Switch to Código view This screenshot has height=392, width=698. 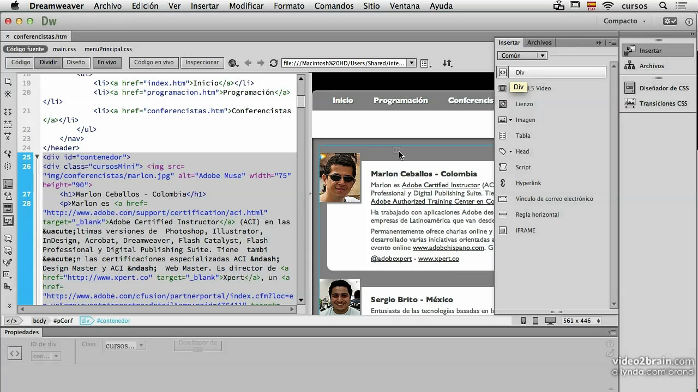pyautogui.click(x=21, y=63)
